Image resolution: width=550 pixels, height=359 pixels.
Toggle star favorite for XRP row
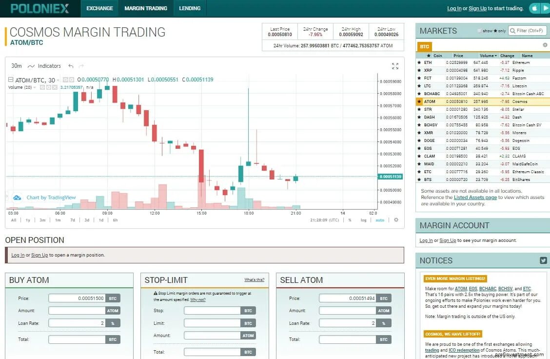[419, 70]
